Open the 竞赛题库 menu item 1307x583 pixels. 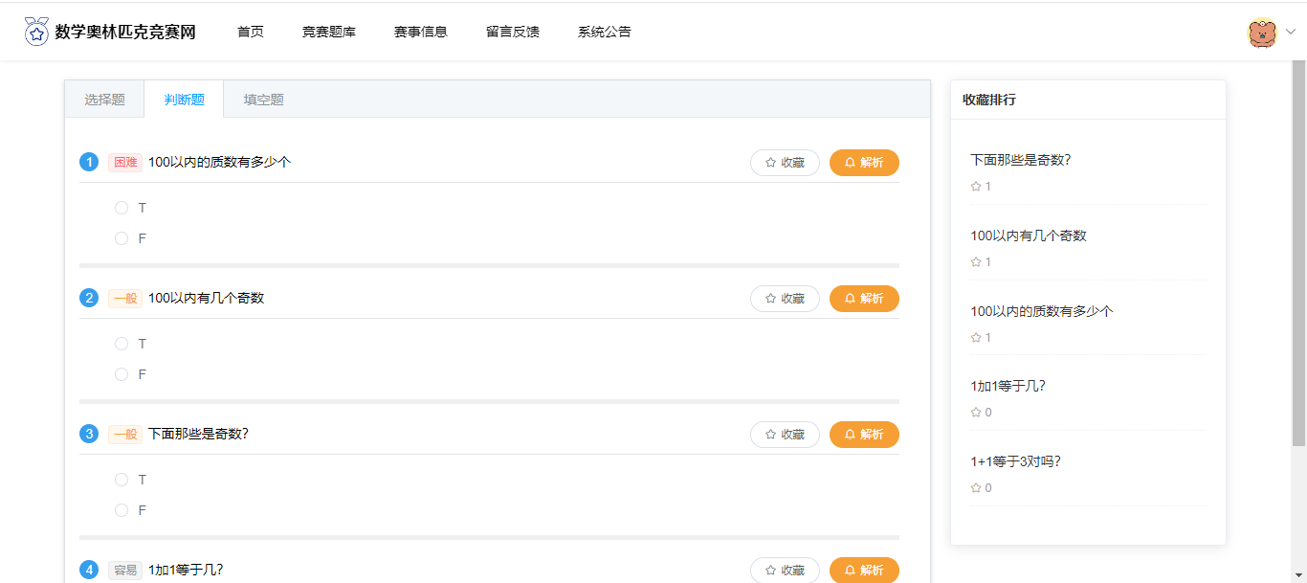click(x=328, y=32)
